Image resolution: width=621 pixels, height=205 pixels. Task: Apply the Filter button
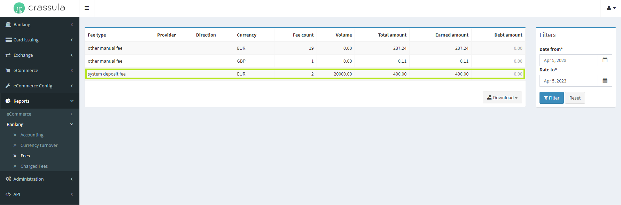tap(551, 98)
